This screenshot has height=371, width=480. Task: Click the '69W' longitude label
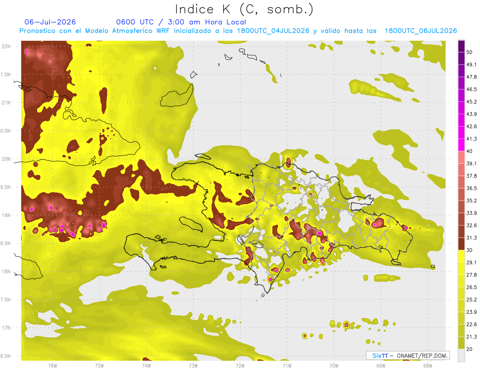pos(381,366)
